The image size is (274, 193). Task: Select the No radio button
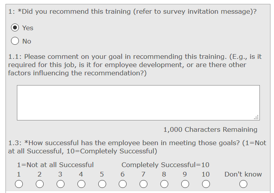pyautogui.click(x=15, y=41)
